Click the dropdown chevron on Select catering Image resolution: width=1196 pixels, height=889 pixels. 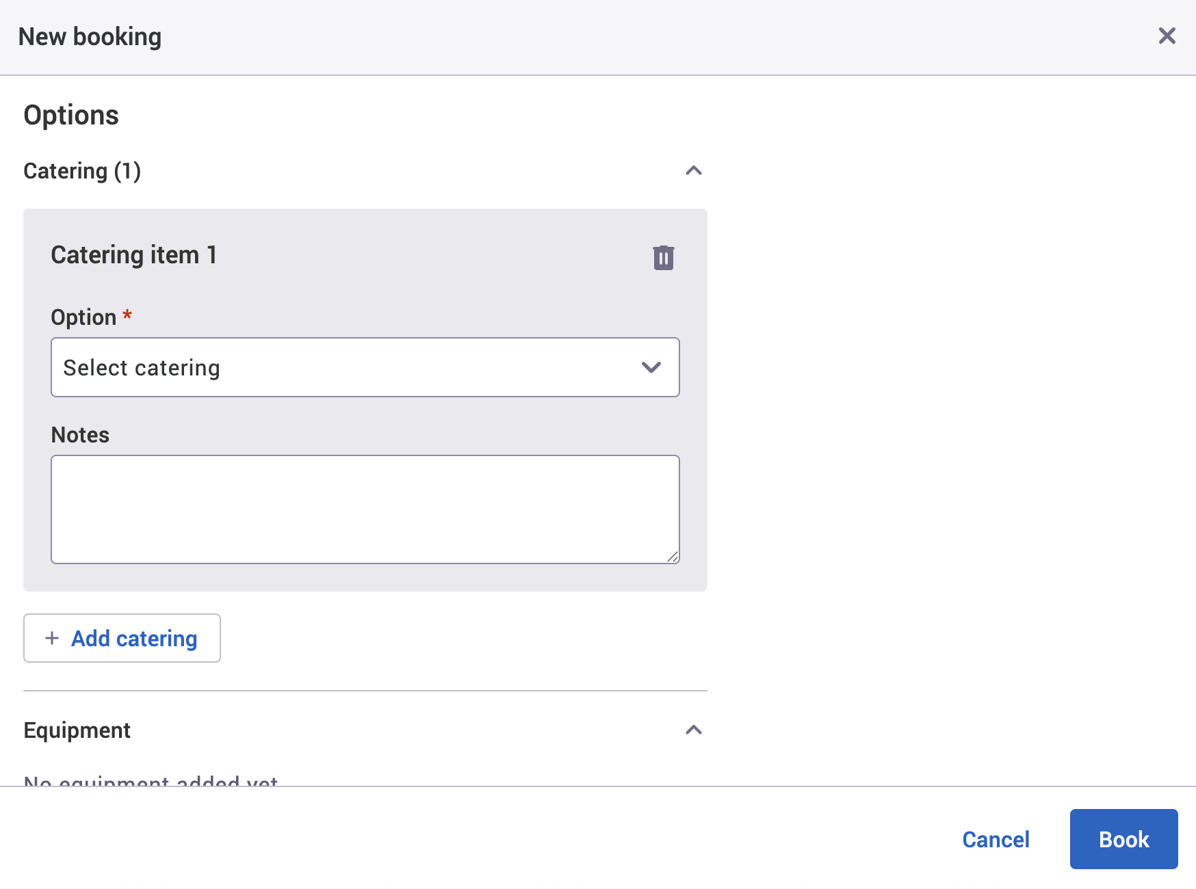pos(651,367)
